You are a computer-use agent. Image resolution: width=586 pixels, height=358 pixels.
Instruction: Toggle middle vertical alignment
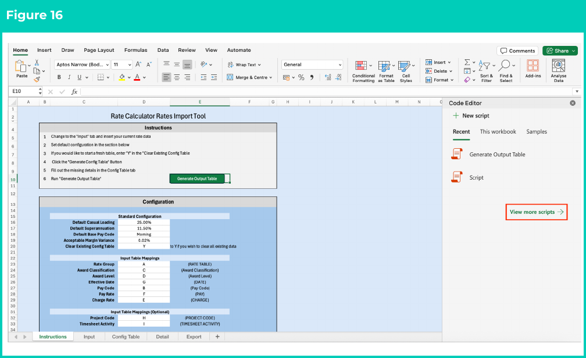tap(177, 65)
